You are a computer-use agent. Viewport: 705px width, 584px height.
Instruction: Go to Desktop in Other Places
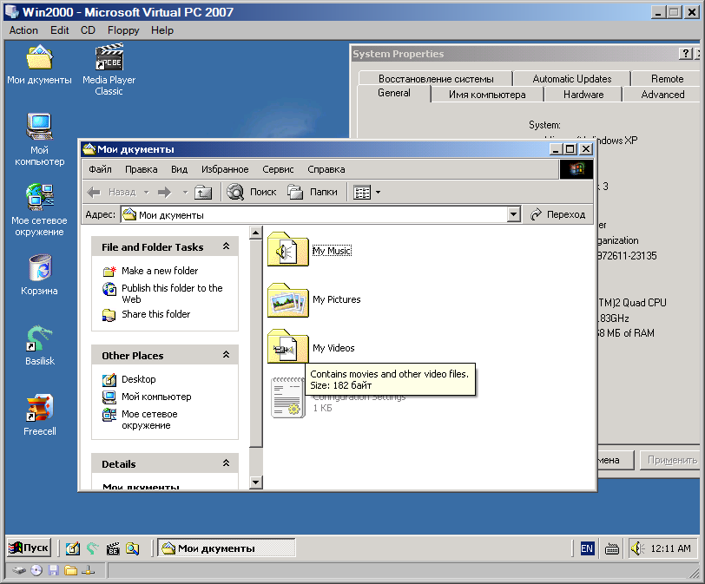pyautogui.click(x=129, y=379)
